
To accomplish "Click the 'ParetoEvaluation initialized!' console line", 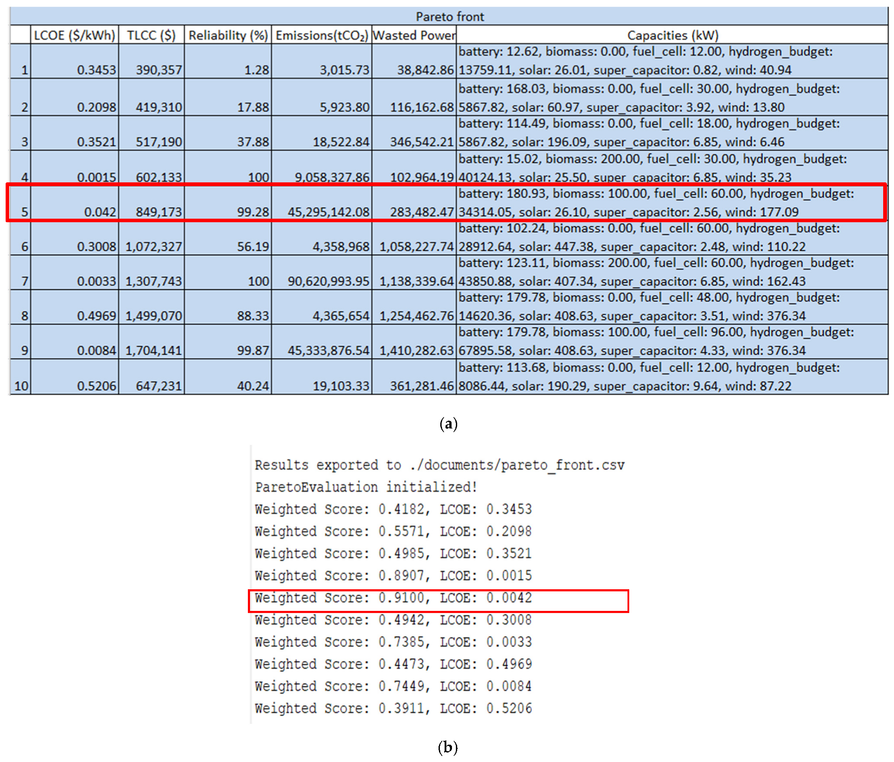I will pyautogui.click(x=366, y=488).
